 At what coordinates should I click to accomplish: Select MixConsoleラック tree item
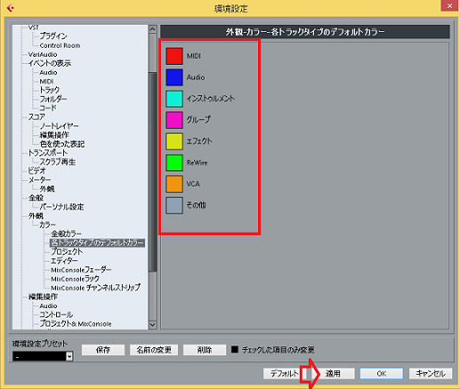coord(75,279)
